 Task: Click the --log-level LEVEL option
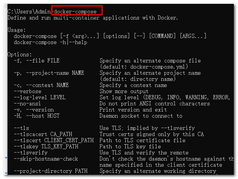coord(40,97)
